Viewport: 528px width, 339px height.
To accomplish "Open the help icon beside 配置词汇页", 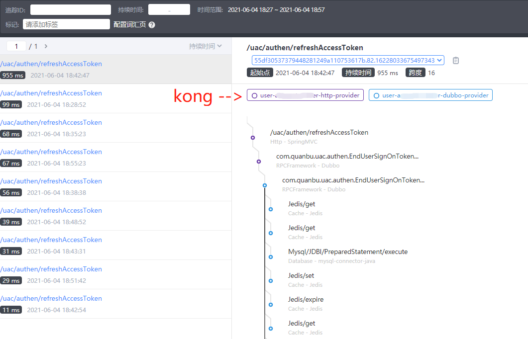I will coord(152,25).
